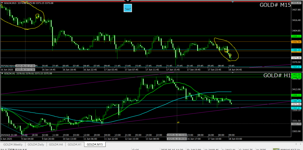Click the 2025.06.16 17:30 crosshair time label

pos(25,66)
